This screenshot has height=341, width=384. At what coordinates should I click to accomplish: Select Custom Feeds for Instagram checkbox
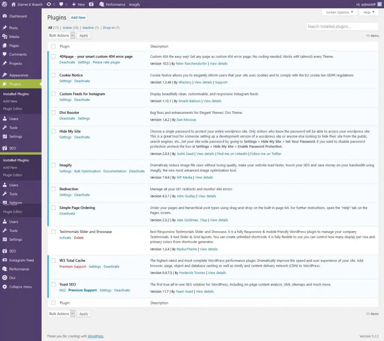point(53,94)
